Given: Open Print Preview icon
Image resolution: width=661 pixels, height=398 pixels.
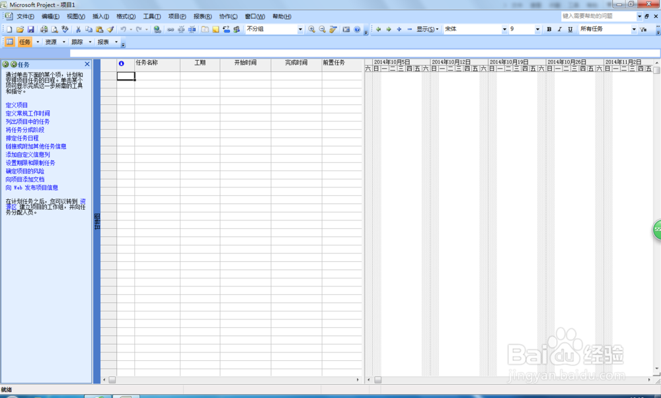Looking at the screenshot, I should [x=54, y=30].
